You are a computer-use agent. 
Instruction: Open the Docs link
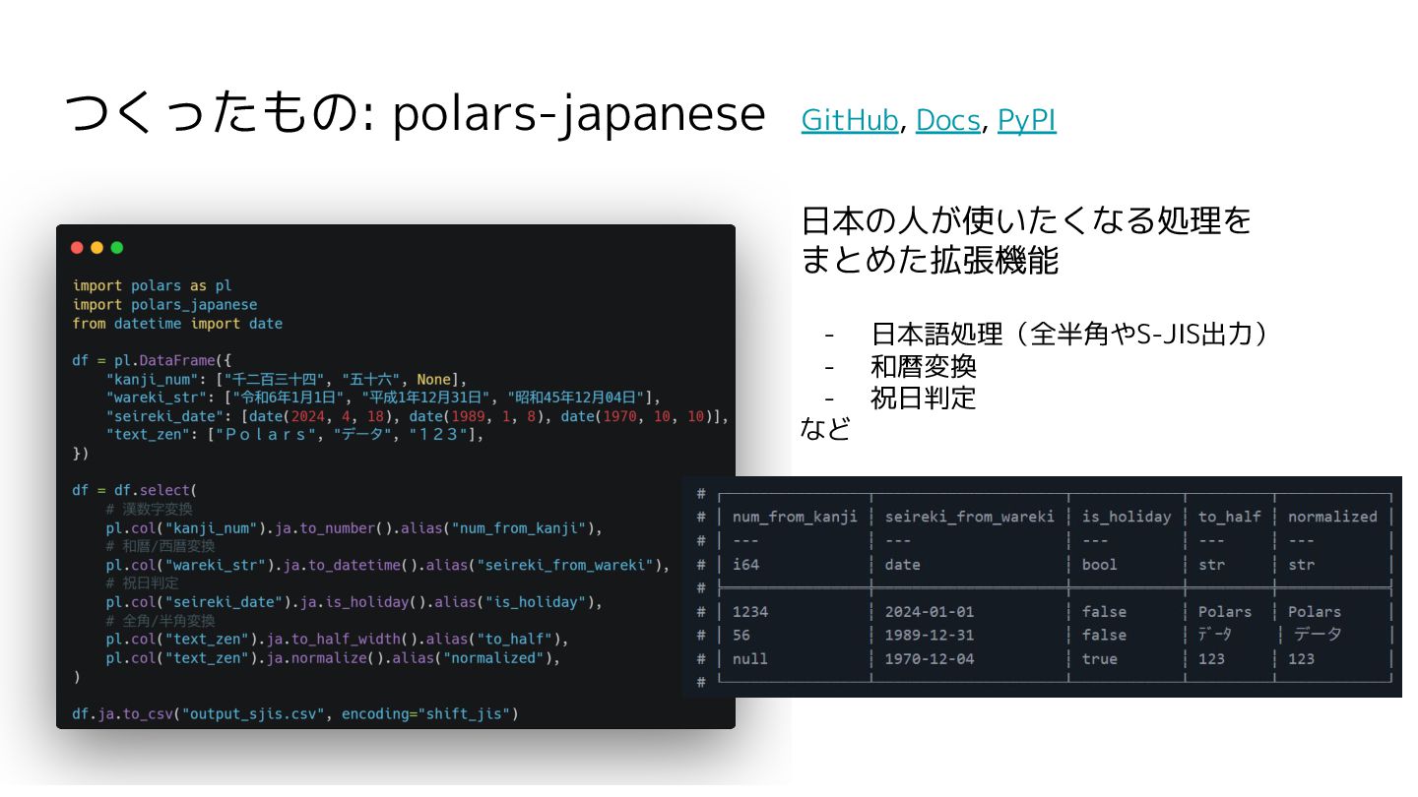coord(947,120)
